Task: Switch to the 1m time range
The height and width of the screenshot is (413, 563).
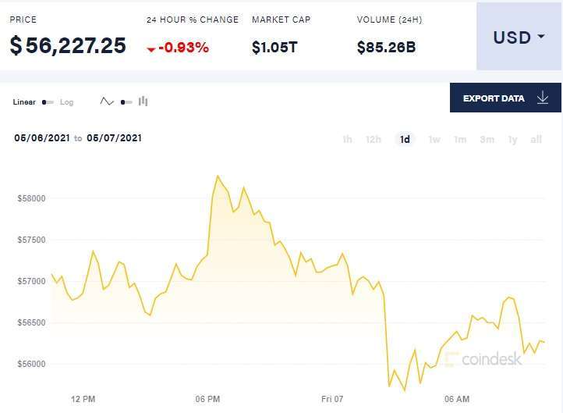Action: coord(460,140)
